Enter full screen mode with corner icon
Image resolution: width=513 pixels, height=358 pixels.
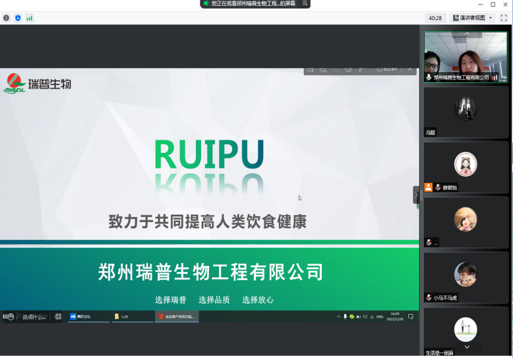tap(503, 18)
